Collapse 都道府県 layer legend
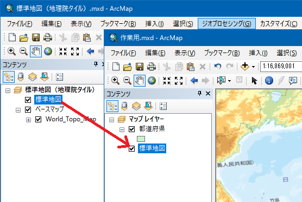 (122, 129)
